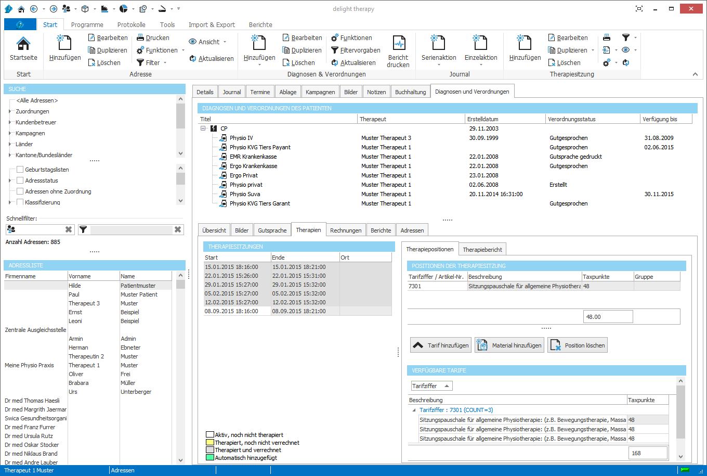The width and height of the screenshot is (707, 476).
Task: Switch to the Rechnungen tab
Action: pyautogui.click(x=346, y=230)
